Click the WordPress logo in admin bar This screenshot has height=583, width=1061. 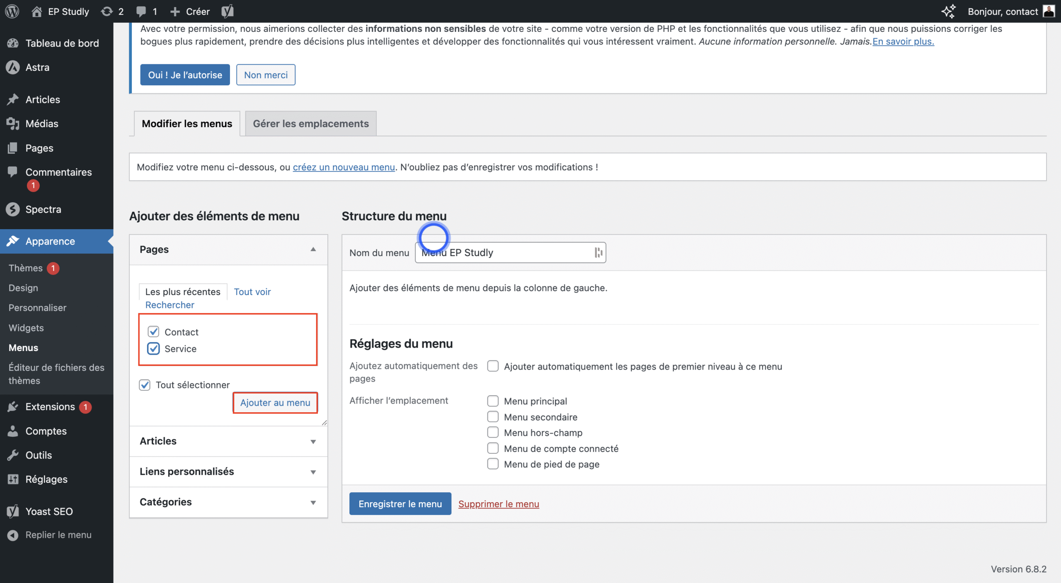12,11
